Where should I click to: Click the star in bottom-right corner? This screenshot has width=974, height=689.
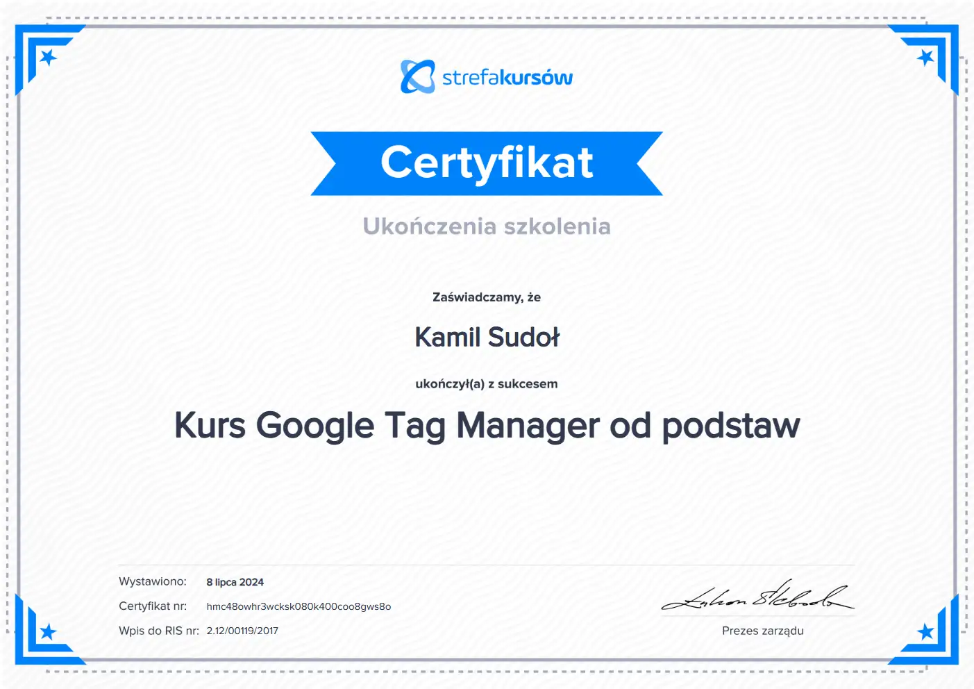point(925,631)
